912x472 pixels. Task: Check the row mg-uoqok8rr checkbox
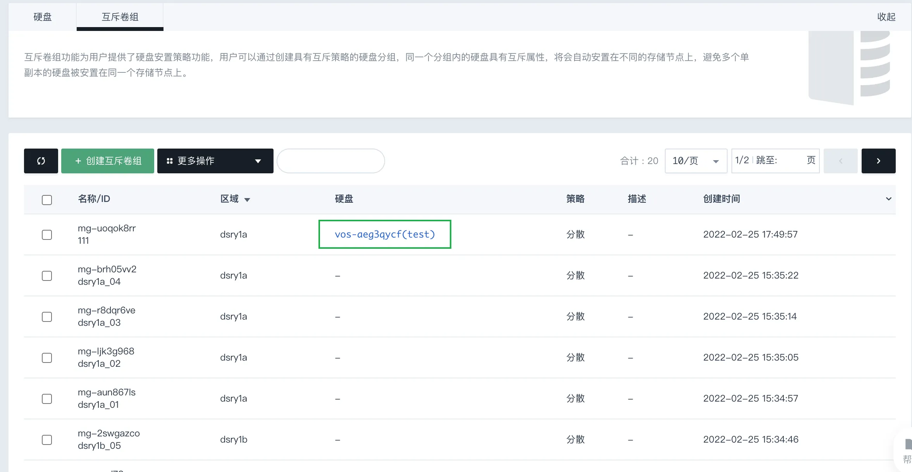point(47,235)
